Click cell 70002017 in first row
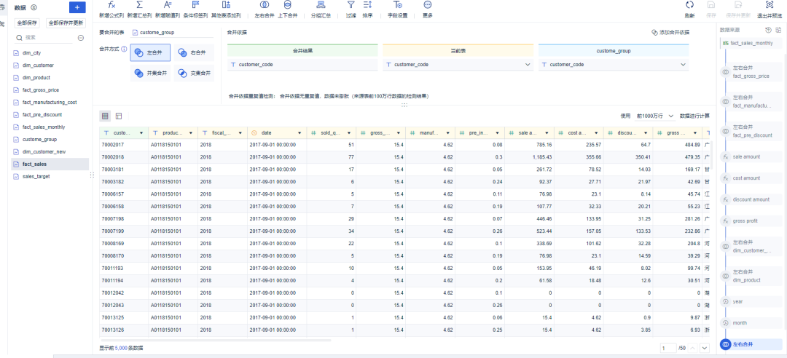 tap(124, 144)
